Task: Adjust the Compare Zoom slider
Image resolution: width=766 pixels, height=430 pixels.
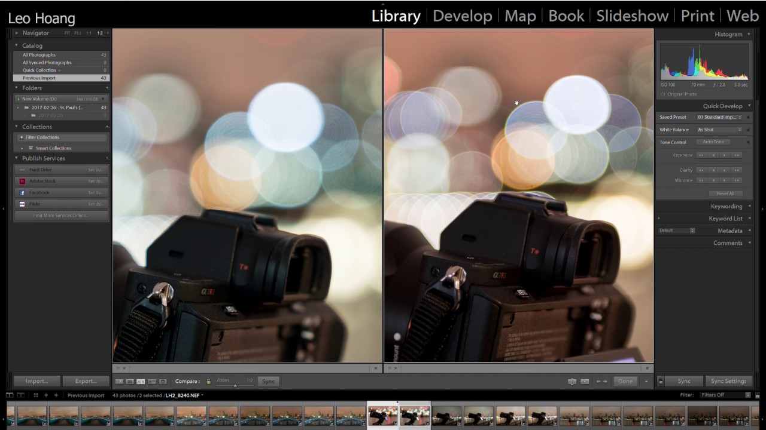Action: click(235, 385)
